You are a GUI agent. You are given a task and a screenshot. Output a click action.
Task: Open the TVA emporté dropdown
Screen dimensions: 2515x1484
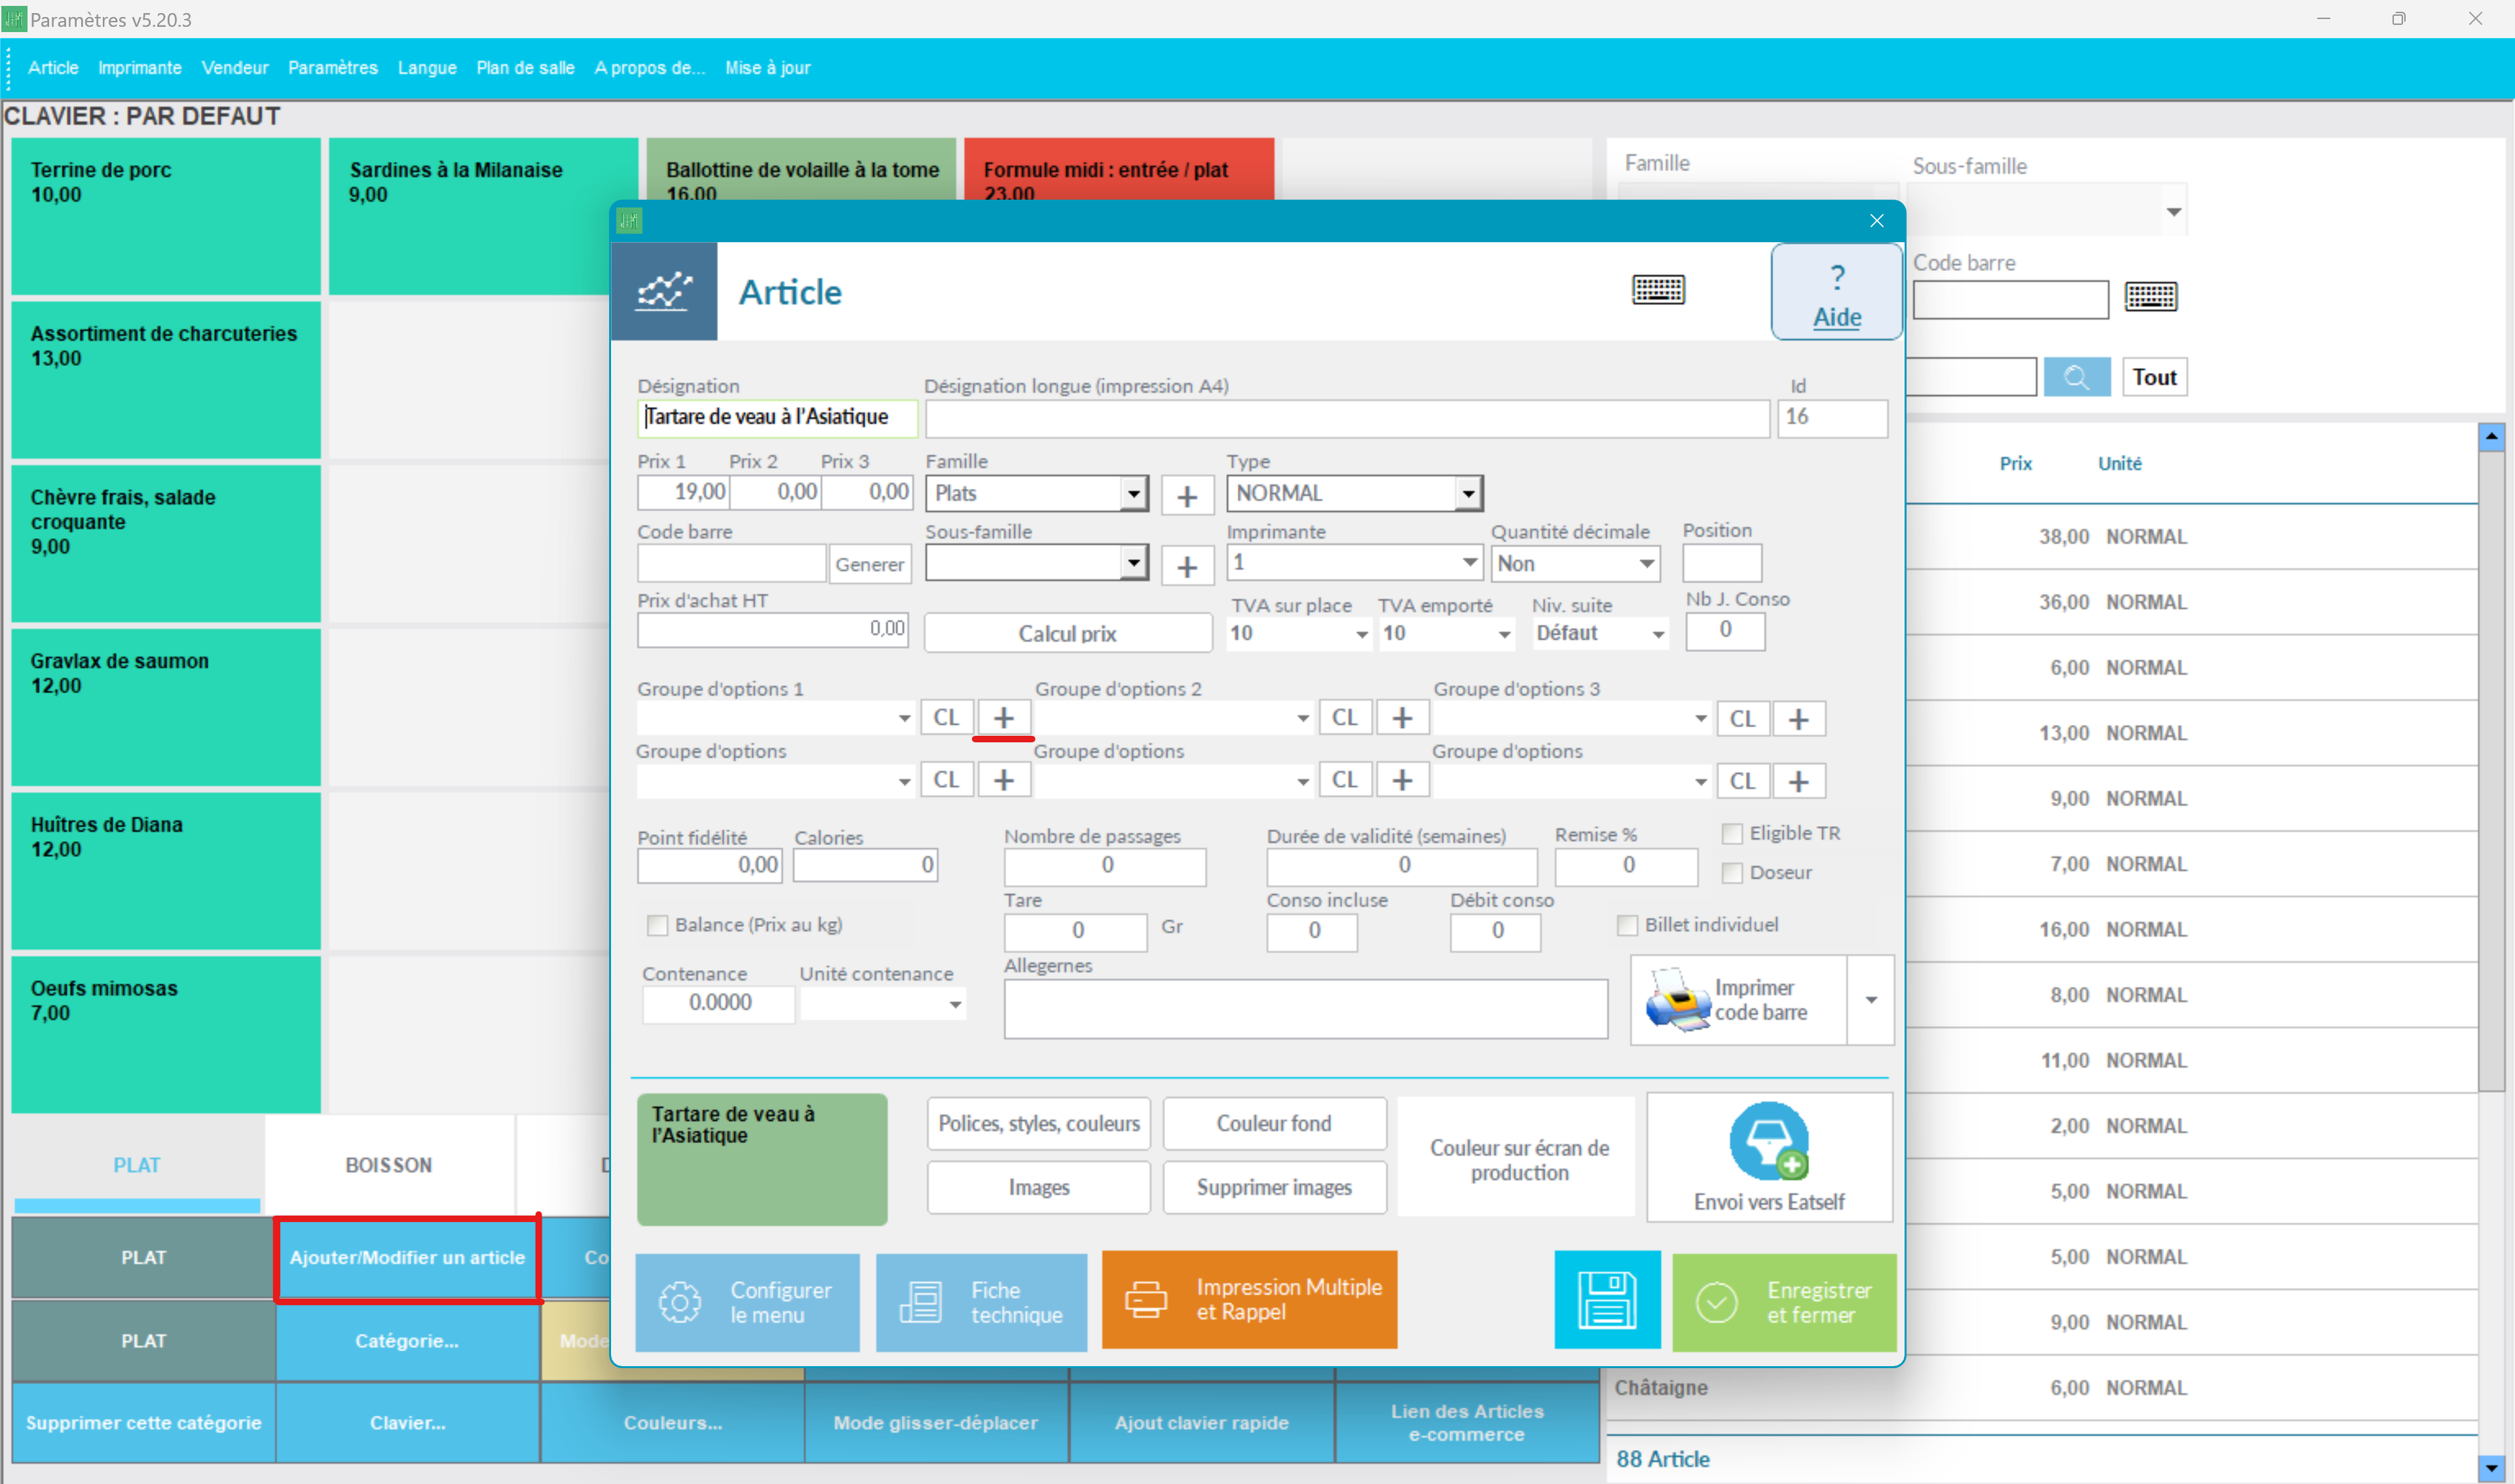1447,633
